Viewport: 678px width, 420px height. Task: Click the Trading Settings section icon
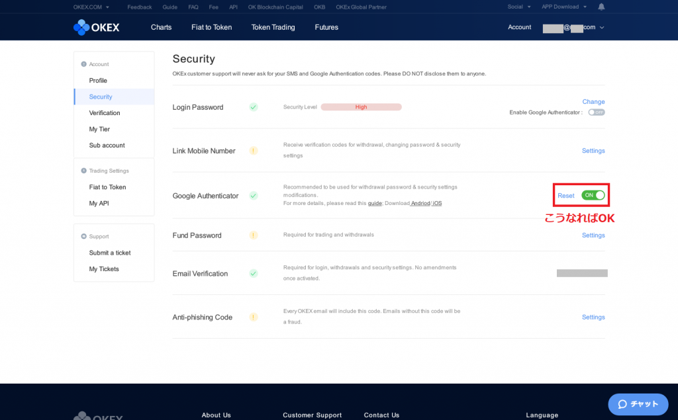coord(84,171)
